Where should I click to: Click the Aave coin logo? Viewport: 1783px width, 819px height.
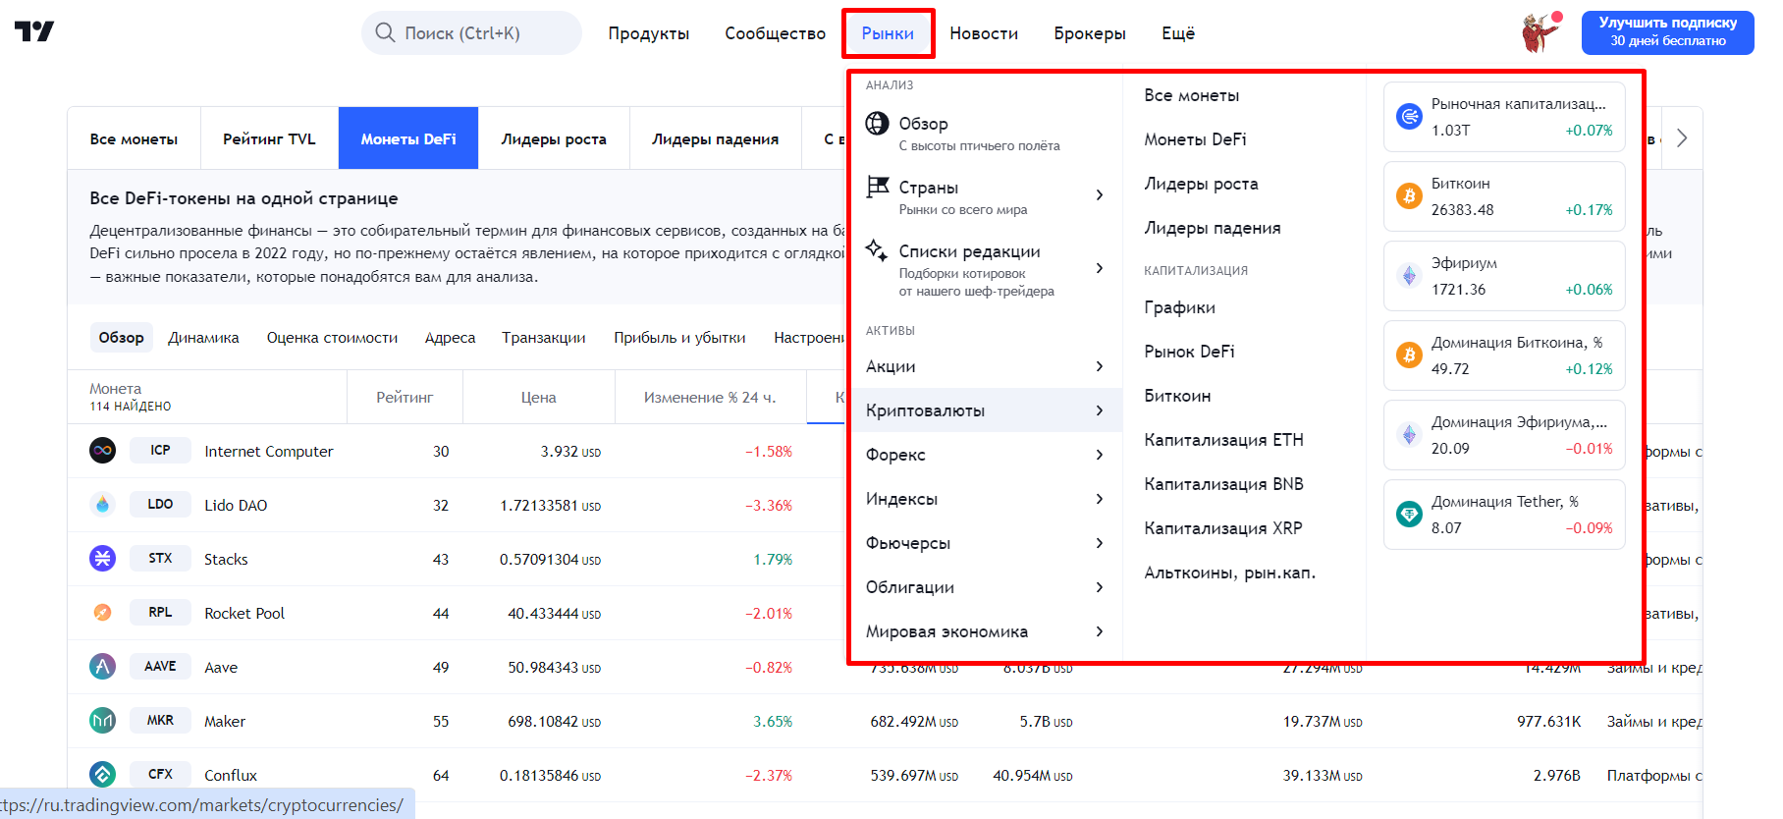(x=102, y=667)
